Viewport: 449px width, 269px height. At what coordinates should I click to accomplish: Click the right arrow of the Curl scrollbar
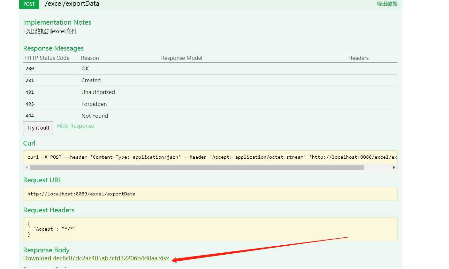(x=394, y=168)
